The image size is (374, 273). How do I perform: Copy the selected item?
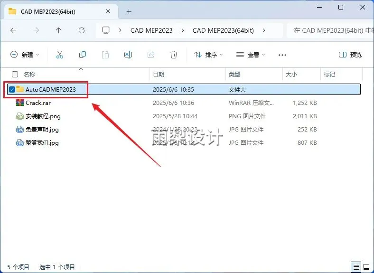83,55
